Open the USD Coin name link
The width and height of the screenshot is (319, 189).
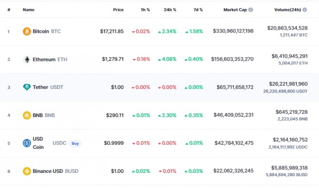click(x=38, y=143)
